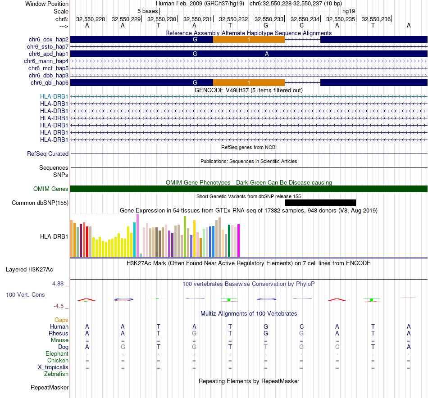The image size is (428, 398).
Task: Select the G mismatch in chr6_cox_hap2 row
Action: [195, 40]
